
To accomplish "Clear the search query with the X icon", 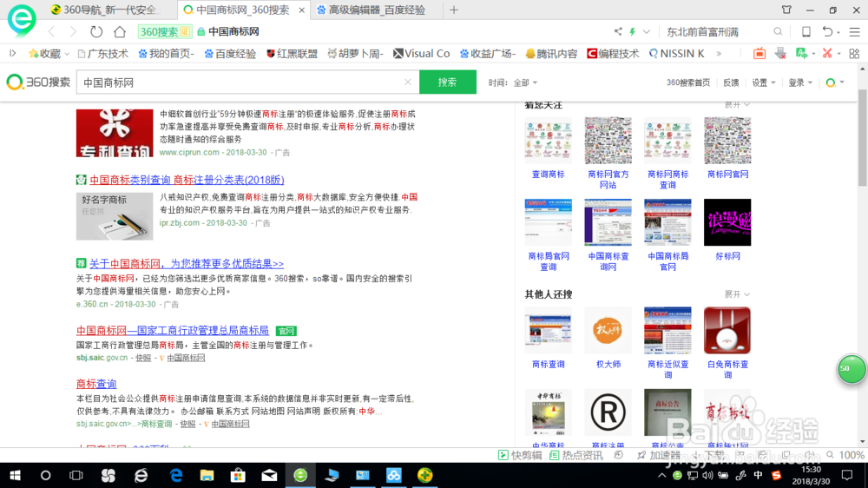I will coord(408,82).
